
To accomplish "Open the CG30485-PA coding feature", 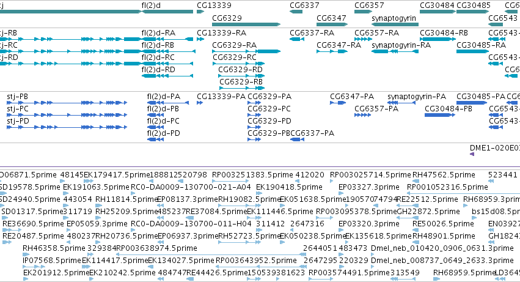I will [x=472, y=103].
